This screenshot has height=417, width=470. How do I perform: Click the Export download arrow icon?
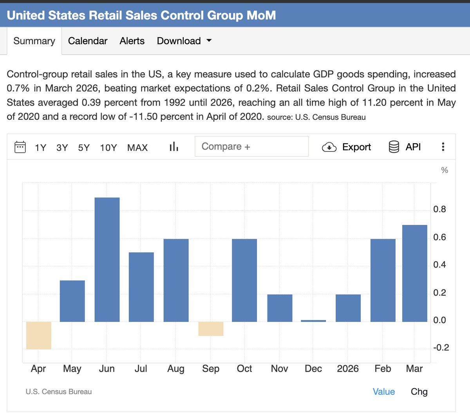pos(329,147)
